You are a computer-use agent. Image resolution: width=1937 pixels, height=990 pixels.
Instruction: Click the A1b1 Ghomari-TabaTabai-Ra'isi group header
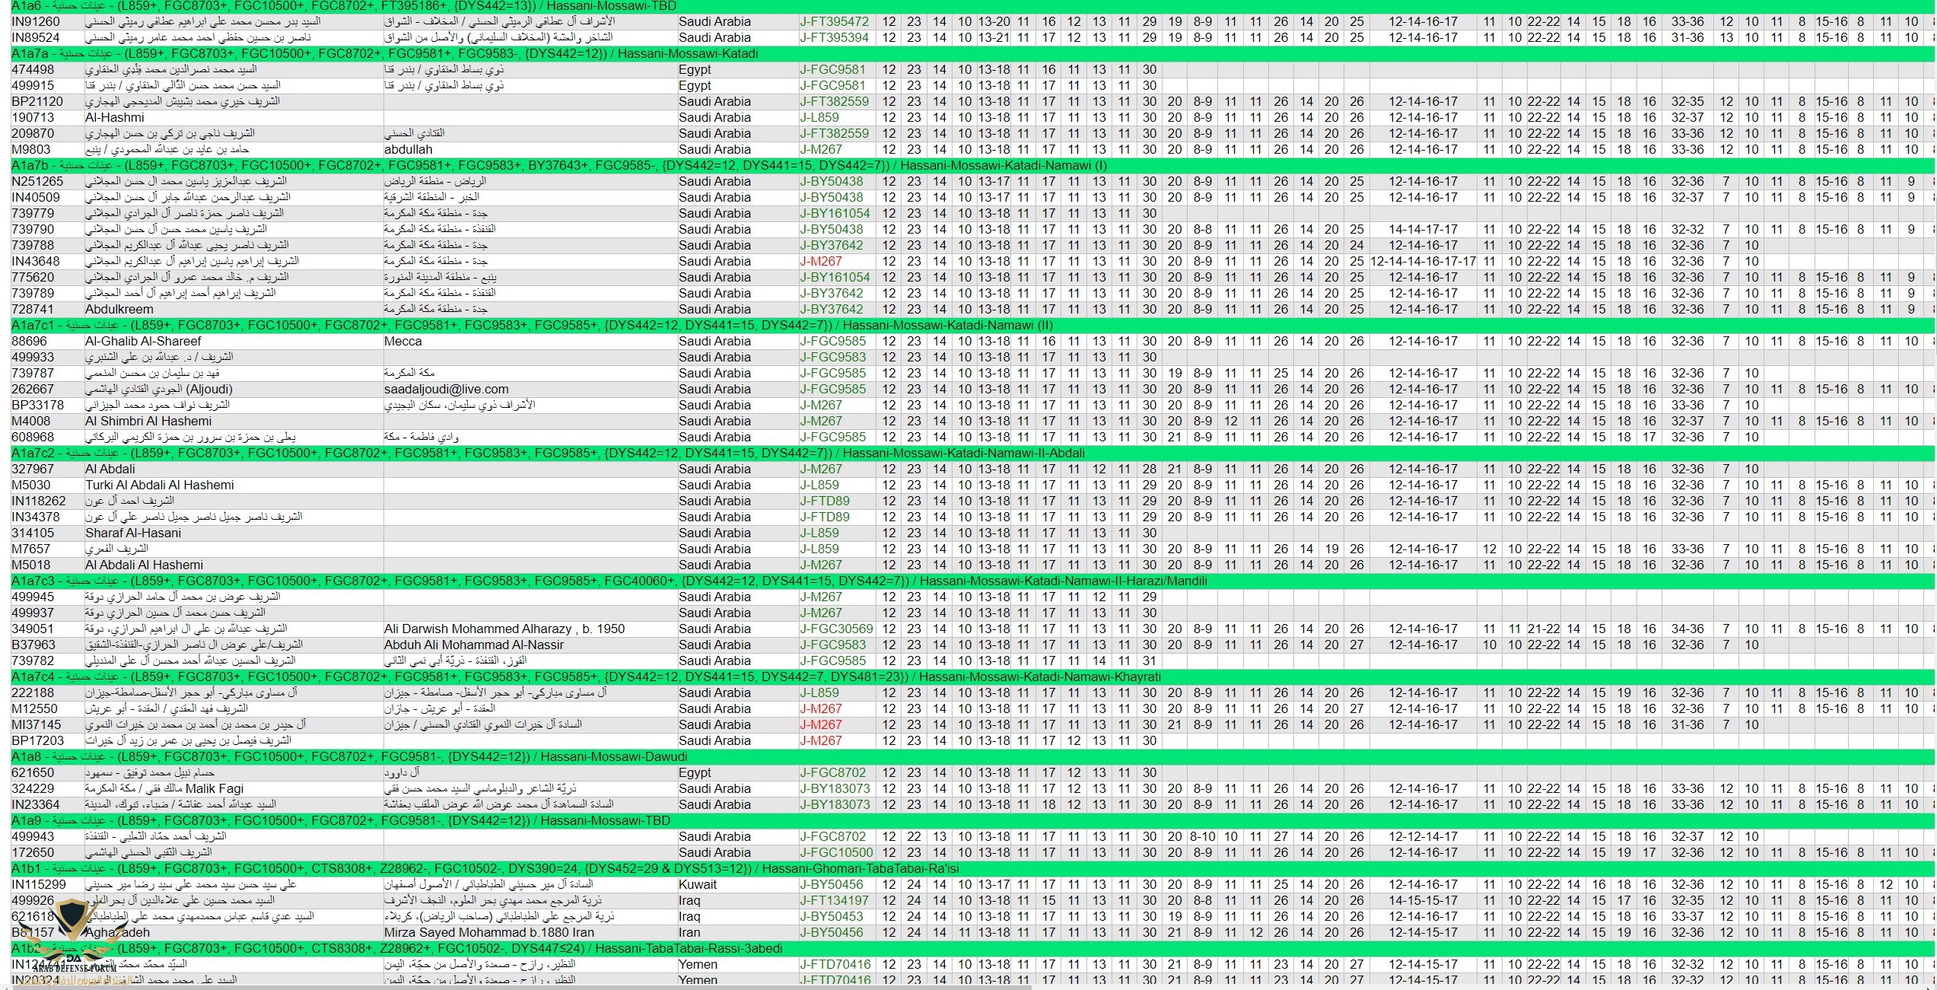pyautogui.click(x=972, y=868)
